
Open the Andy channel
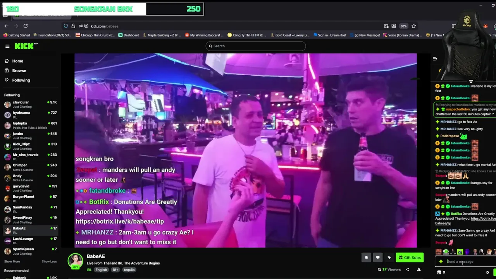(30, 177)
